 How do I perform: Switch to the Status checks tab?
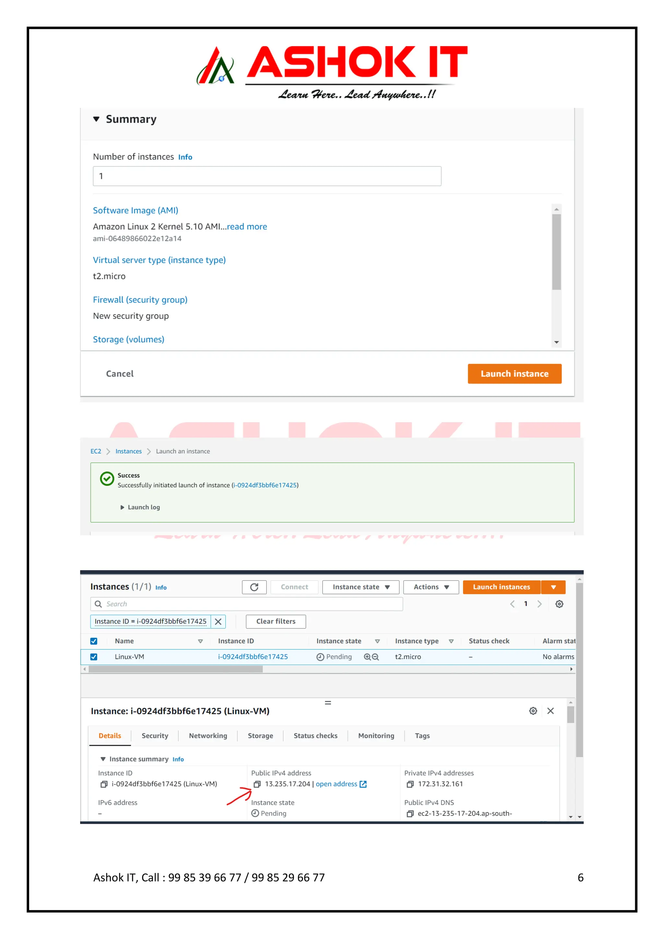point(315,736)
